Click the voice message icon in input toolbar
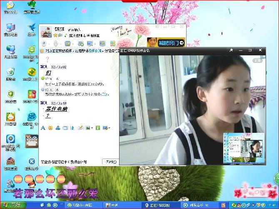279x209 pixels. tap(72, 128)
